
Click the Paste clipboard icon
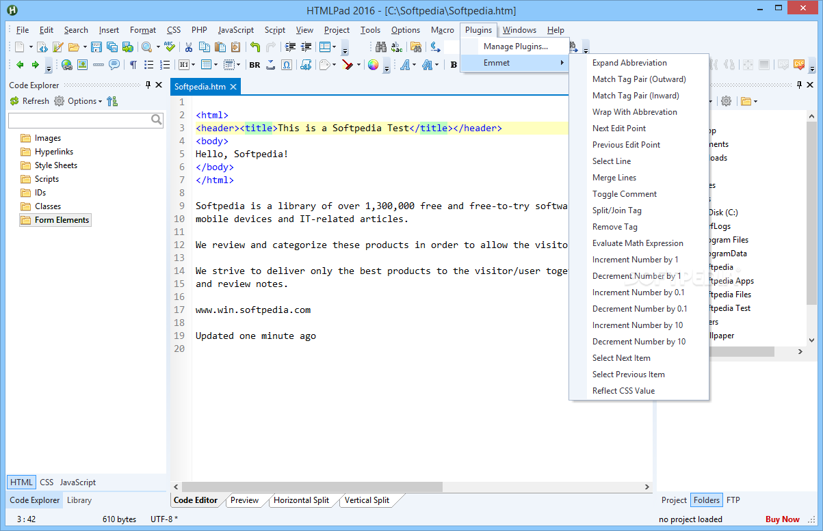pos(220,47)
